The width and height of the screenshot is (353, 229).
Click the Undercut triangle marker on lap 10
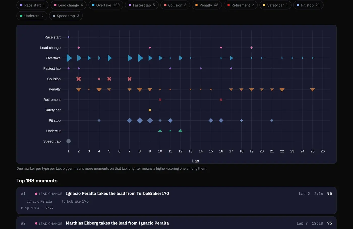click(x=160, y=131)
